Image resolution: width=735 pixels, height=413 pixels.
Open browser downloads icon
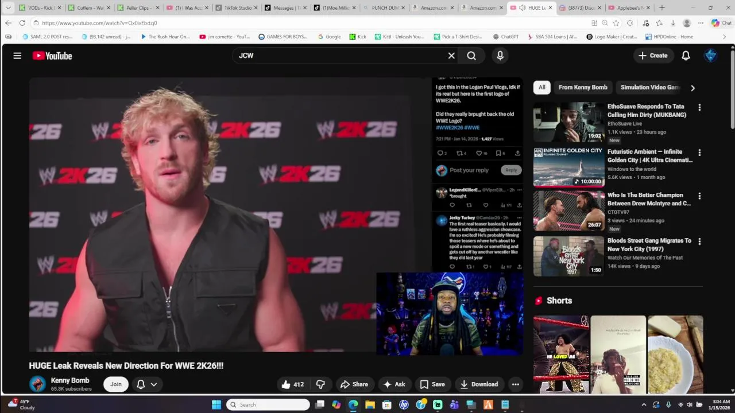(x=673, y=23)
